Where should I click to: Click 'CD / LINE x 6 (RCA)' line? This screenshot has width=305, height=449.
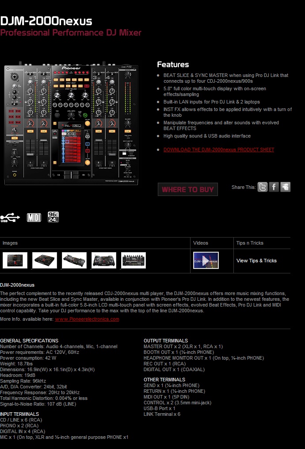[21, 420]
